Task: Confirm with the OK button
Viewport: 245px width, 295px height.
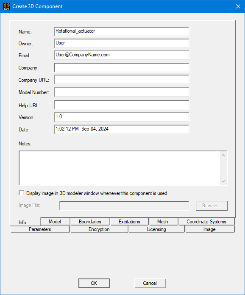Action: tap(94, 283)
